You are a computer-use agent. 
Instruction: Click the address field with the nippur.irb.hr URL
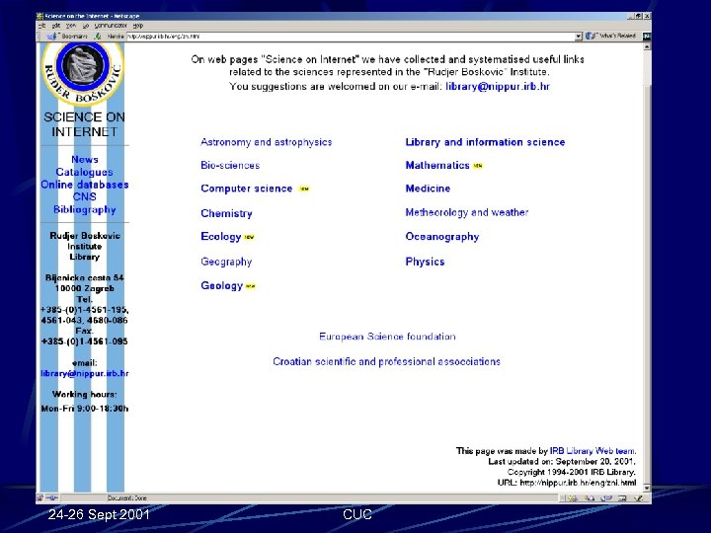tap(351, 37)
